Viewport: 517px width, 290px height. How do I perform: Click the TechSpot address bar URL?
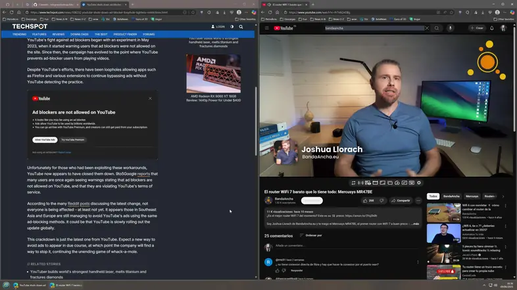(99, 12)
